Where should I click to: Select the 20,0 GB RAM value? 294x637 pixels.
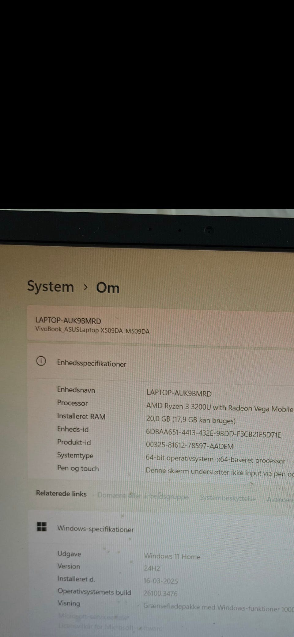pyautogui.click(x=191, y=420)
